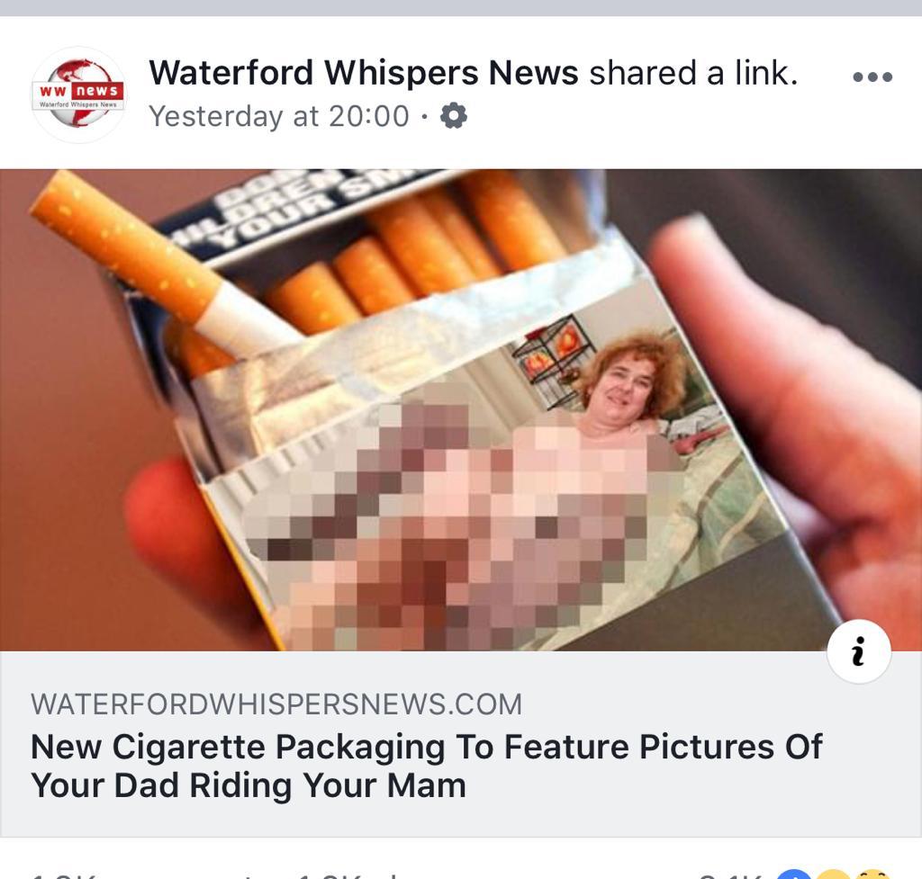Click the gear audience settings icon
This screenshot has height=879, width=922.
tap(454, 116)
